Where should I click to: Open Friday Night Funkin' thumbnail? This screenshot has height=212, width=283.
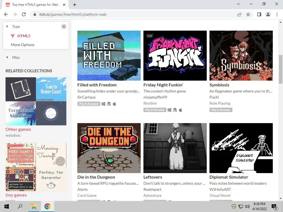click(x=175, y=55)
